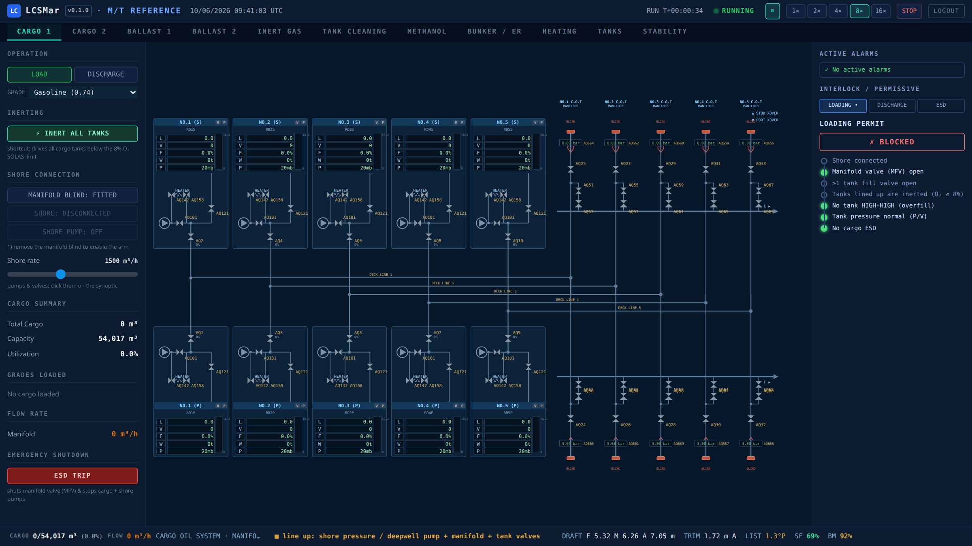Remove the starboard blind on NO.3 C.O.T manifold
Screen dimensions: 972x546
coord(661,131)
